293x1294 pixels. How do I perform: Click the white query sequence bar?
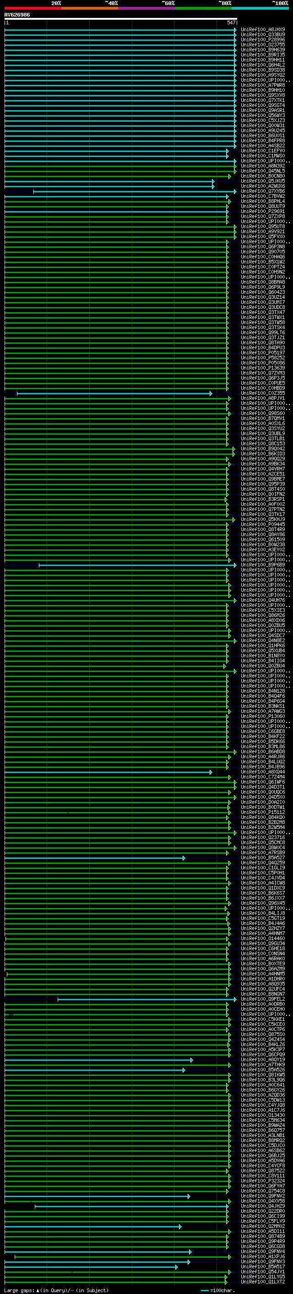(121, 19)
